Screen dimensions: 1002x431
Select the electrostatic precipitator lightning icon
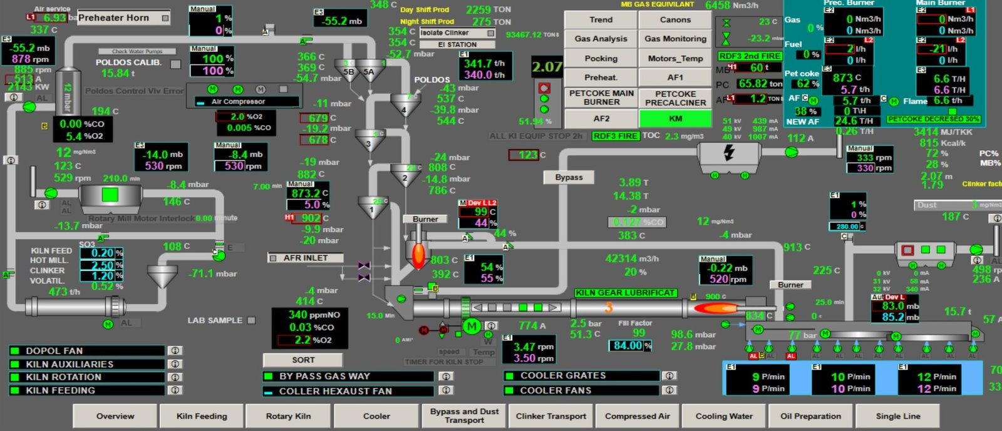pyautogui.click(x=728, y=153)
